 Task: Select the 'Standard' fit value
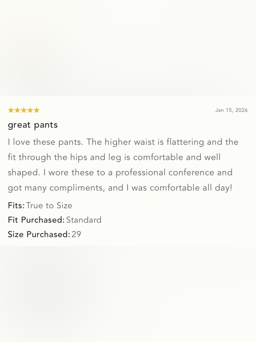tap(84, 220)
